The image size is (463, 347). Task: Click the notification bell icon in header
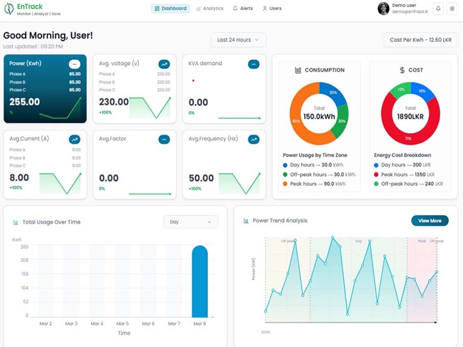[438, 9]
